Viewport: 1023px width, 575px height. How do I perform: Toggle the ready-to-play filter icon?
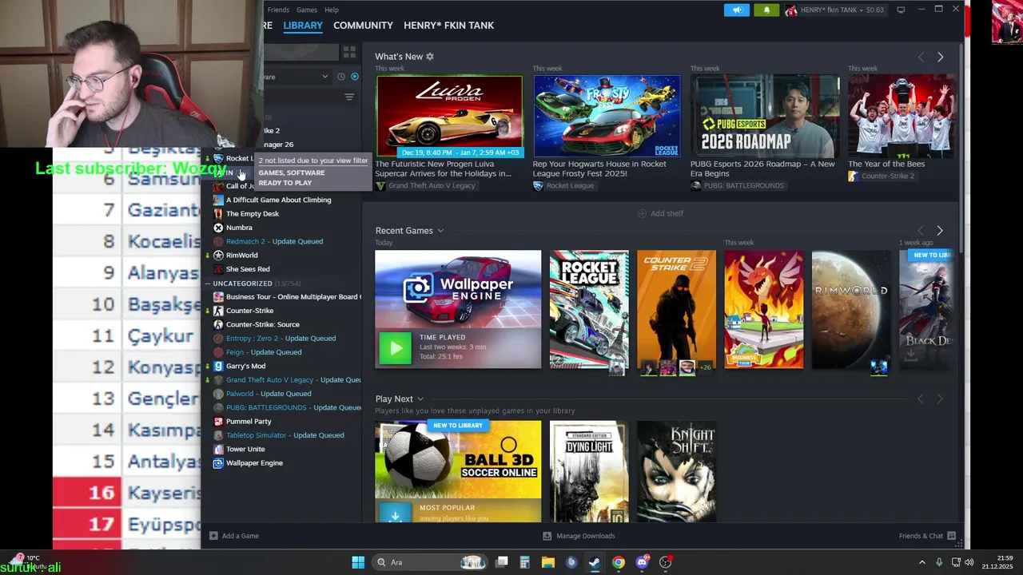pyautogui.click(x=355, y=77)
